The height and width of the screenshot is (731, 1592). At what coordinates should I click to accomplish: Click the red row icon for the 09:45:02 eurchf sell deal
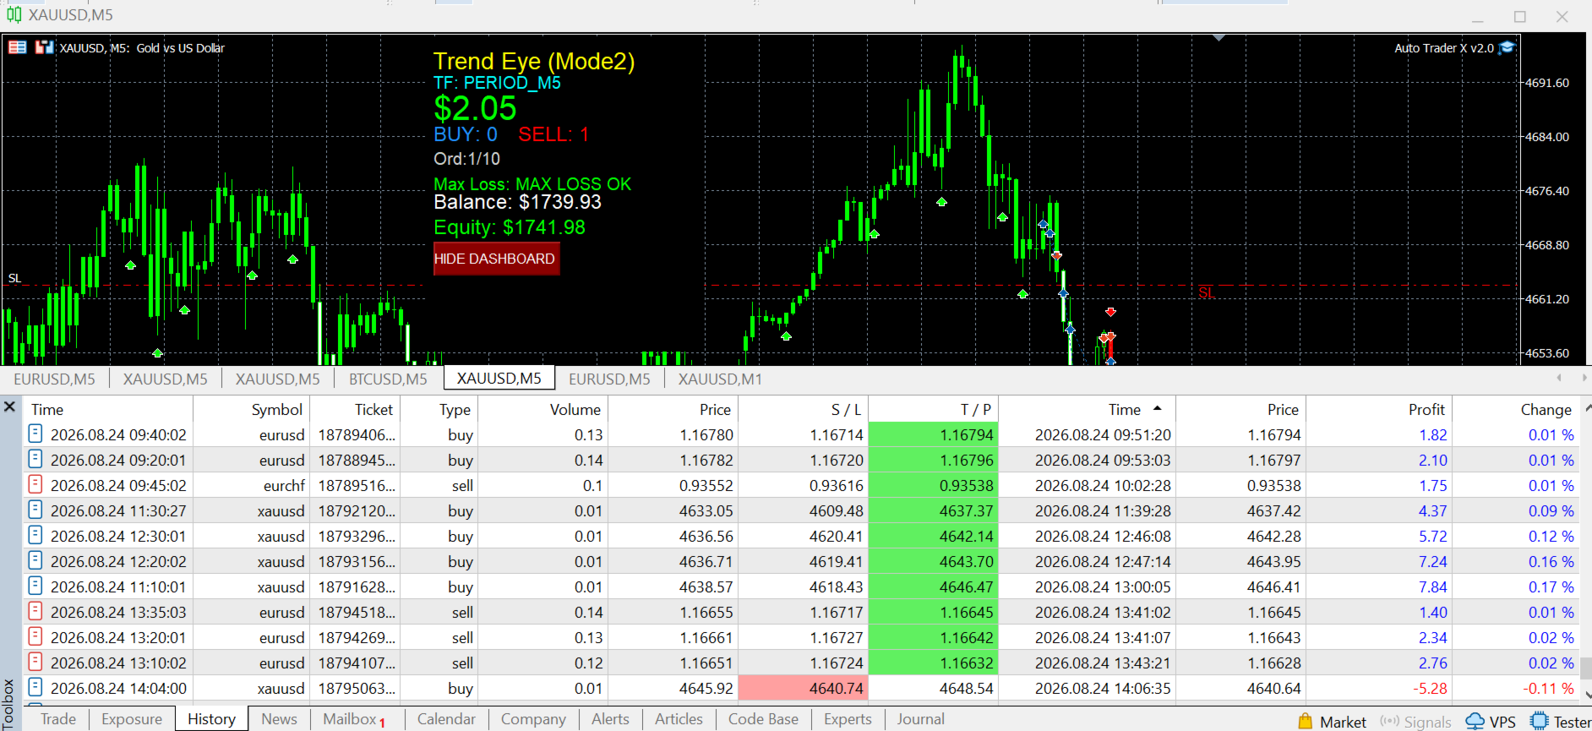pos(35,485)
